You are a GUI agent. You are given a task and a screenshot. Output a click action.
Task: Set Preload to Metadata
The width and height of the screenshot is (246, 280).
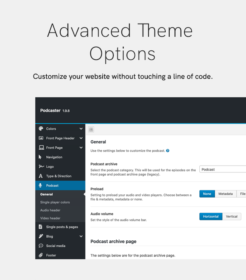(226, 194)
